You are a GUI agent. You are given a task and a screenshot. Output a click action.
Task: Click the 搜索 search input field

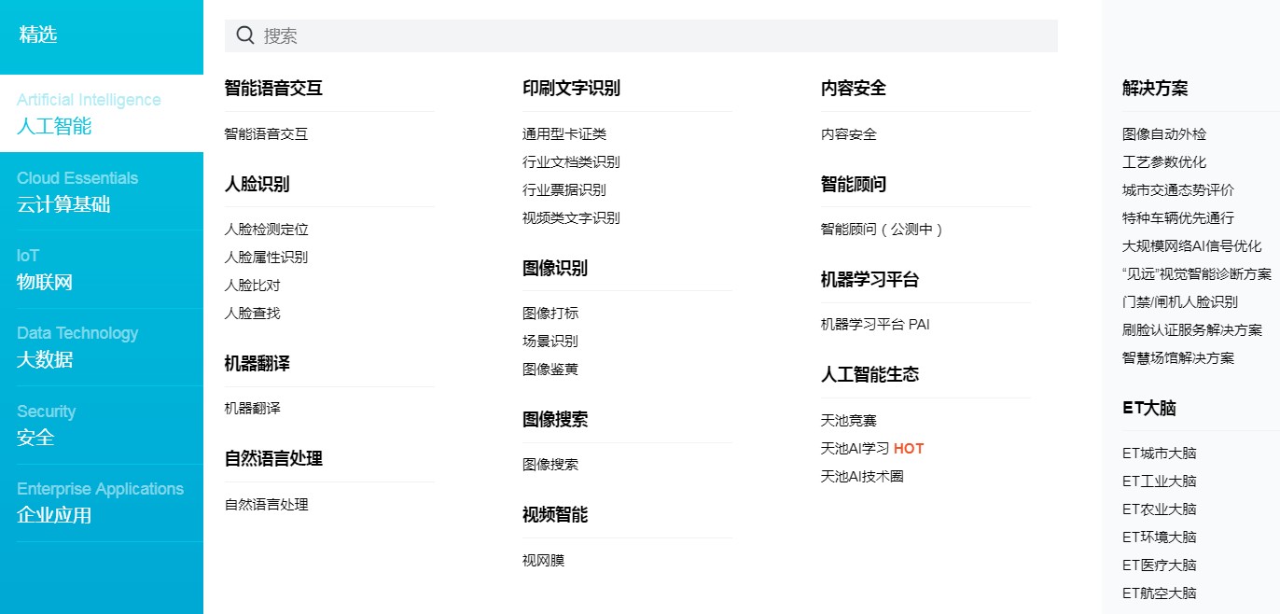click(x=653, y=35)
